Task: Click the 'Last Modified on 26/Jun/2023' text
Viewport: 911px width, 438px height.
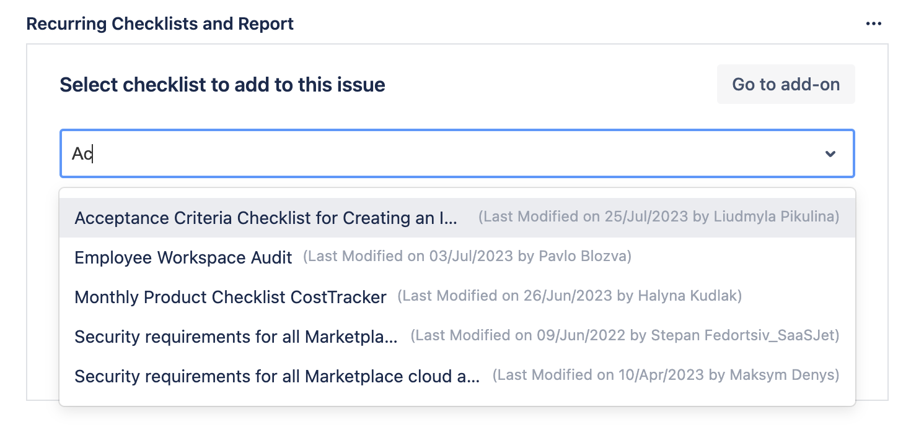Action: click(x=569, y=296)
